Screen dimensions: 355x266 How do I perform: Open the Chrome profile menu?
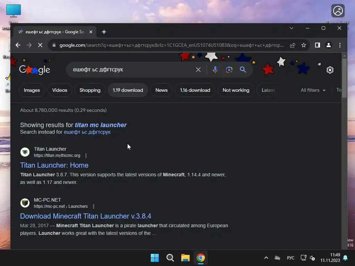[x=329, y=45]
